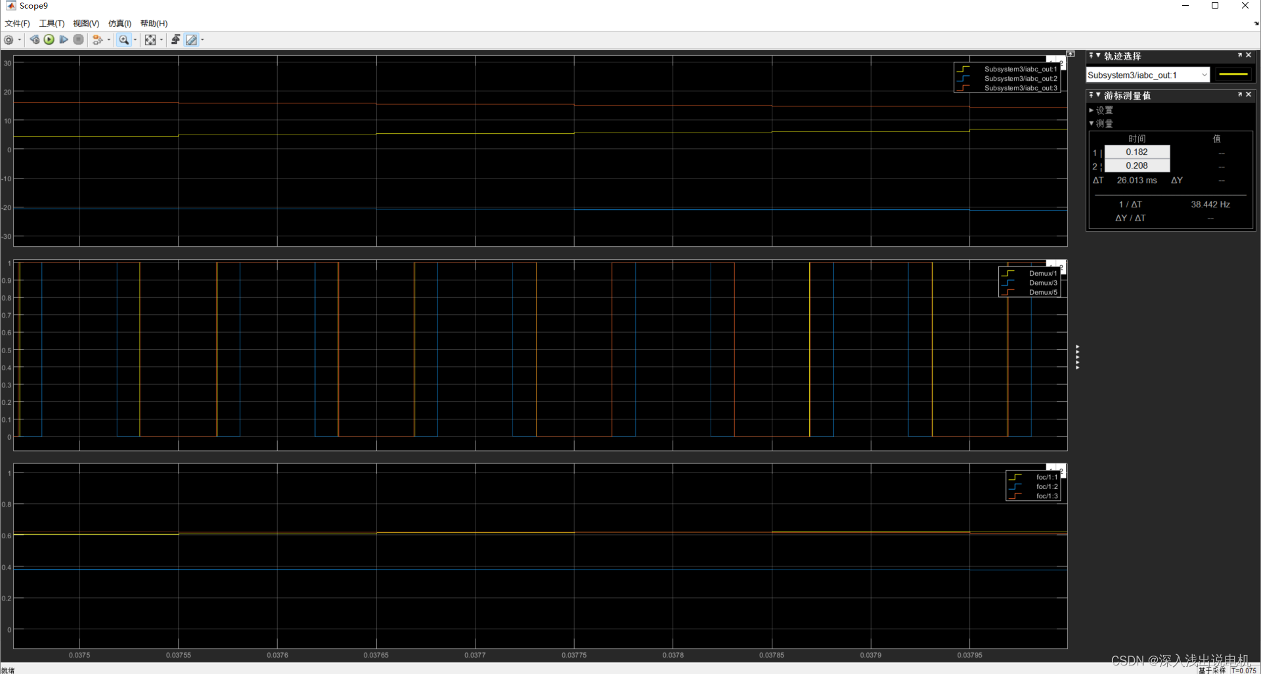
Task: Click the 38.442 Hz frequency value
Action: (x=1210, y=204)
